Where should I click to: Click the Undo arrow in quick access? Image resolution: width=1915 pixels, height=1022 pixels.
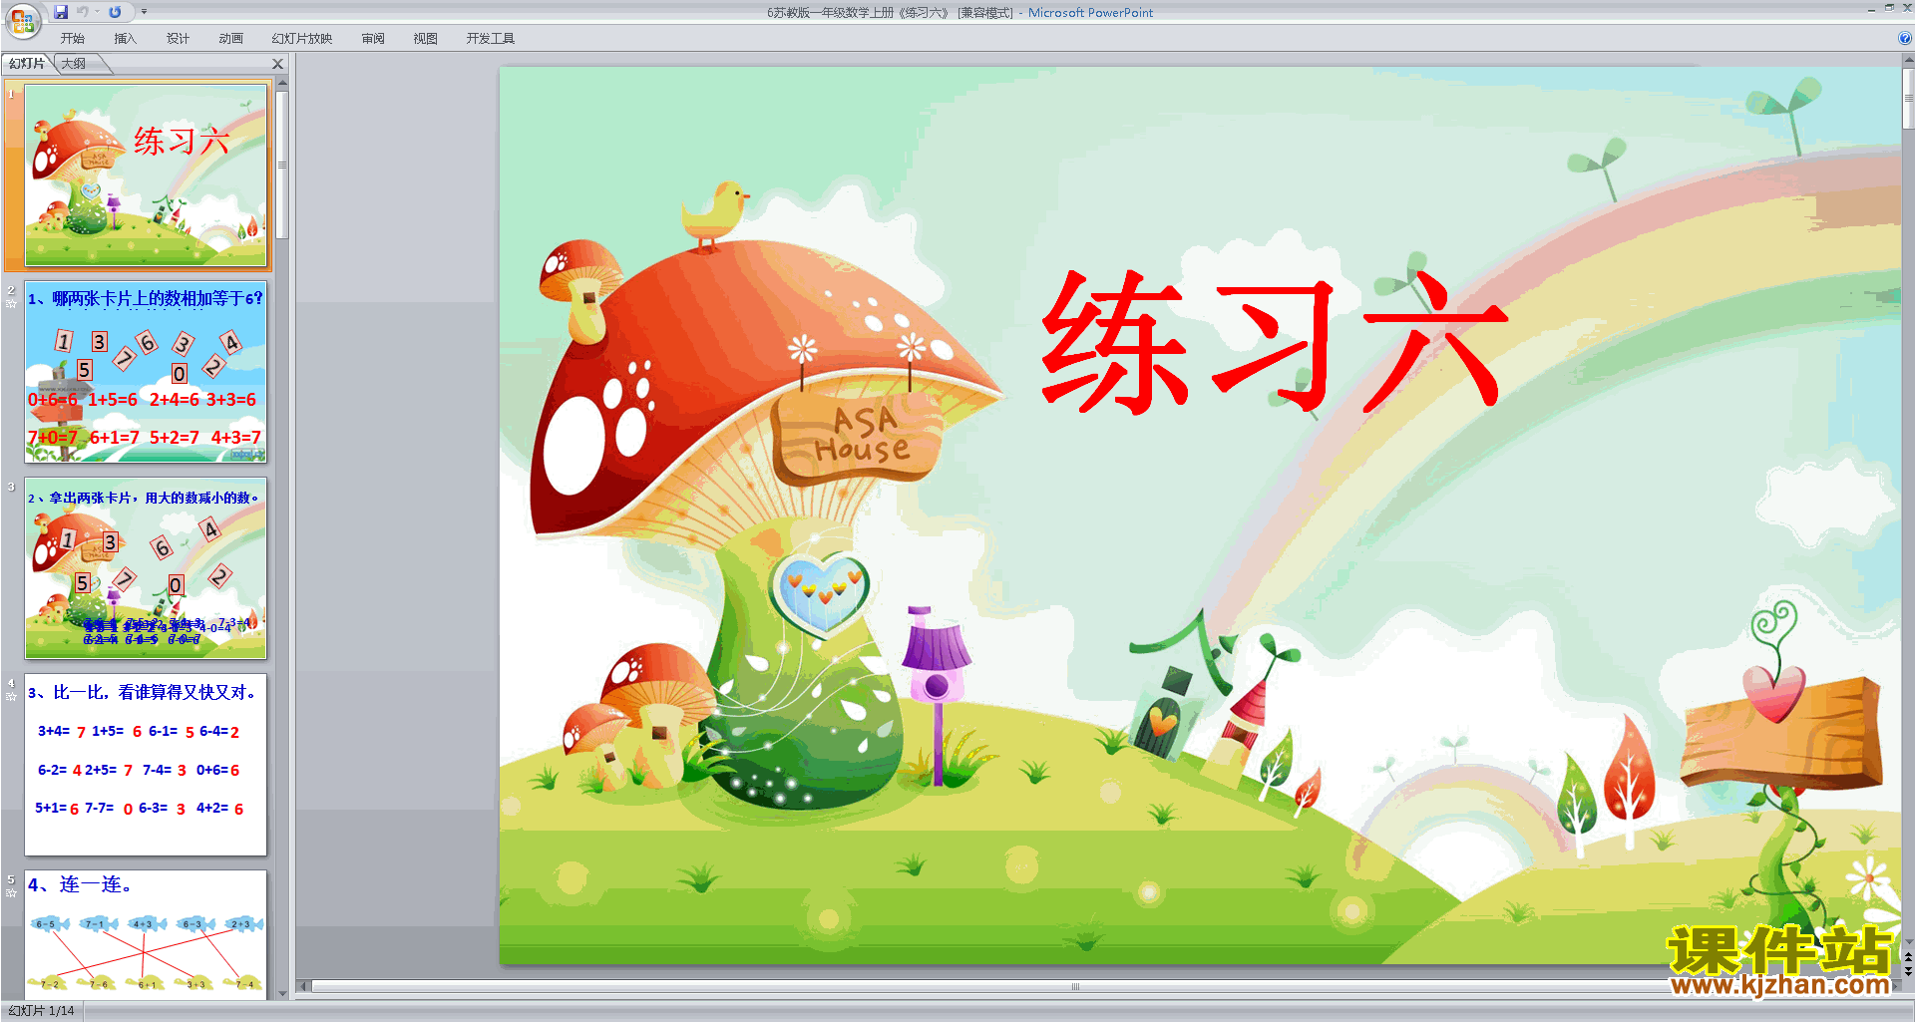click(83, 12)
